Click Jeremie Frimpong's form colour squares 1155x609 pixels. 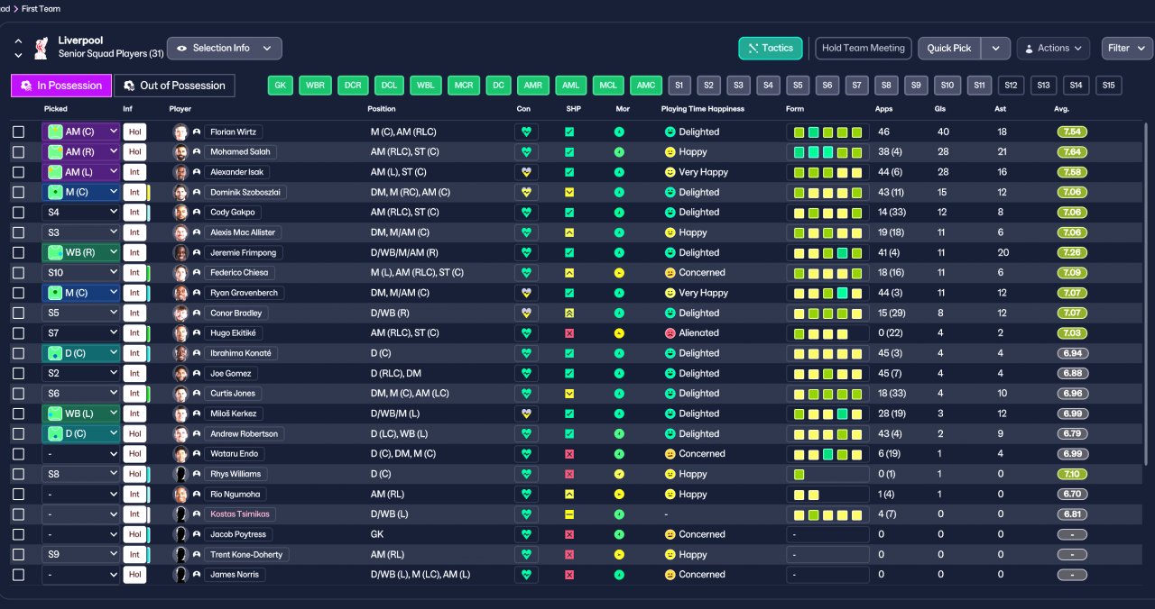(827, 253)
